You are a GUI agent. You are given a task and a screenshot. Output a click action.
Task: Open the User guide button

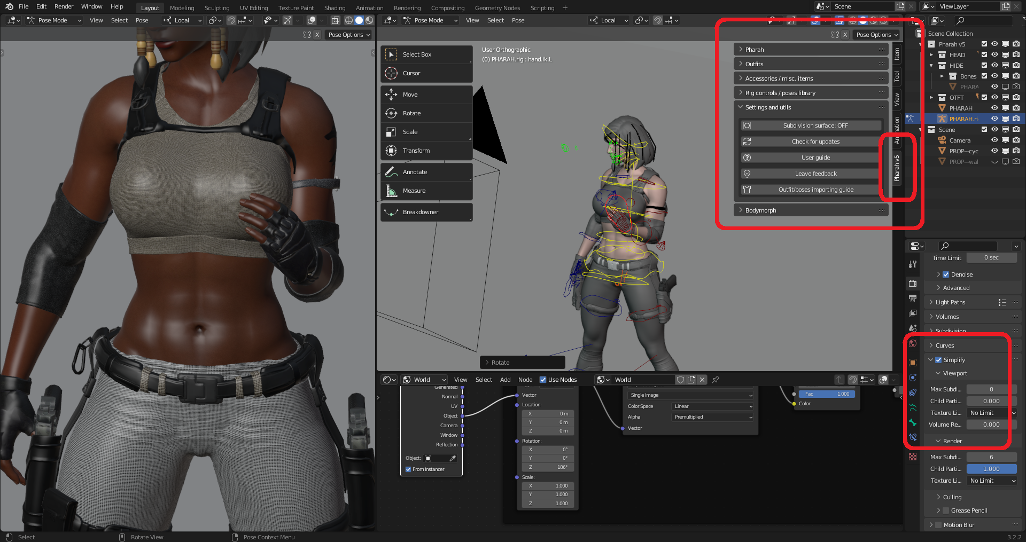coord(811,158)
